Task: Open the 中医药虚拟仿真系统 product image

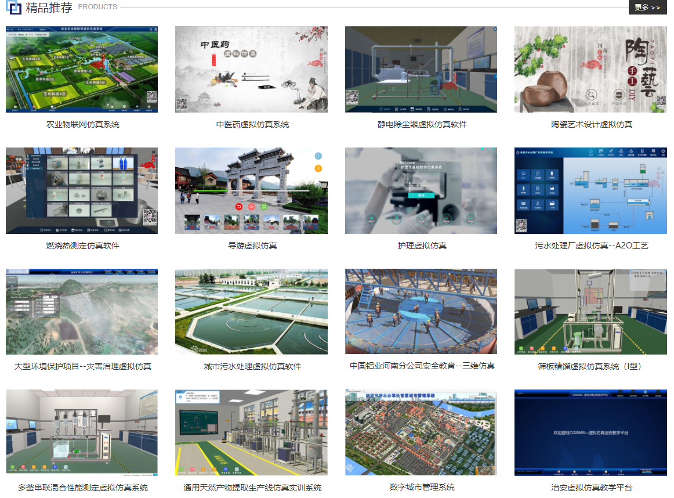Action: click(251, 69)
